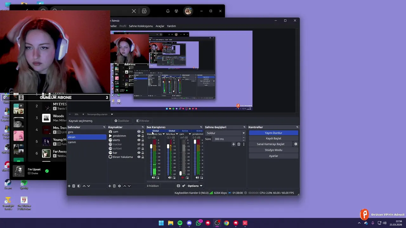Screen dimensions: 406x228
Task: Show the tracker source with its eye icon
Action: [139, 144]
